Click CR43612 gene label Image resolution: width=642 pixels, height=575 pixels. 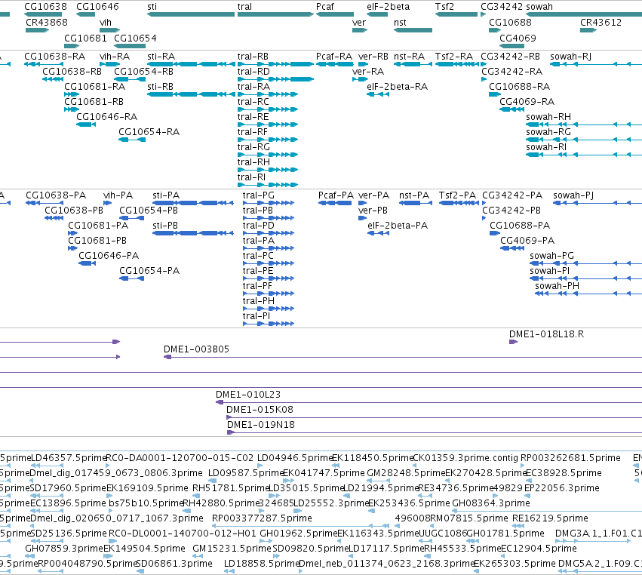click(x=601, y=22)
